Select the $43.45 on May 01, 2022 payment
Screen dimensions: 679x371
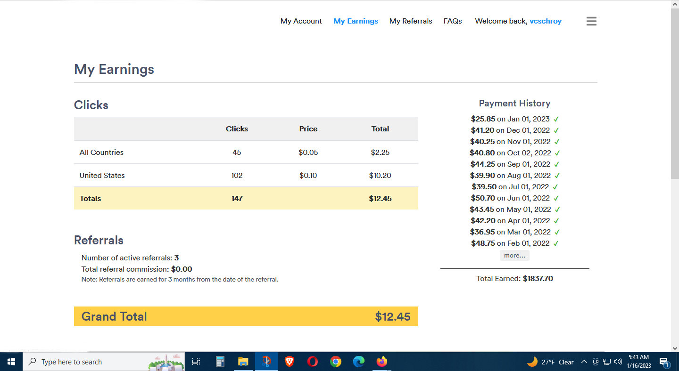coord(514,210)
